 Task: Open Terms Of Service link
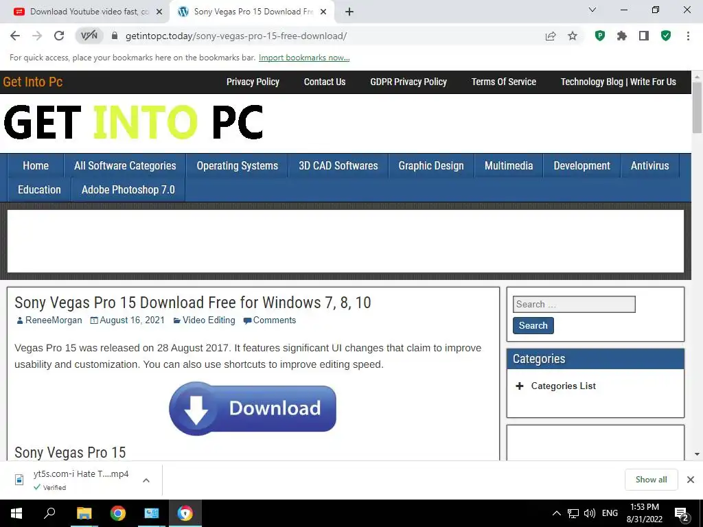pyautogui.click(x=503, y=82)
